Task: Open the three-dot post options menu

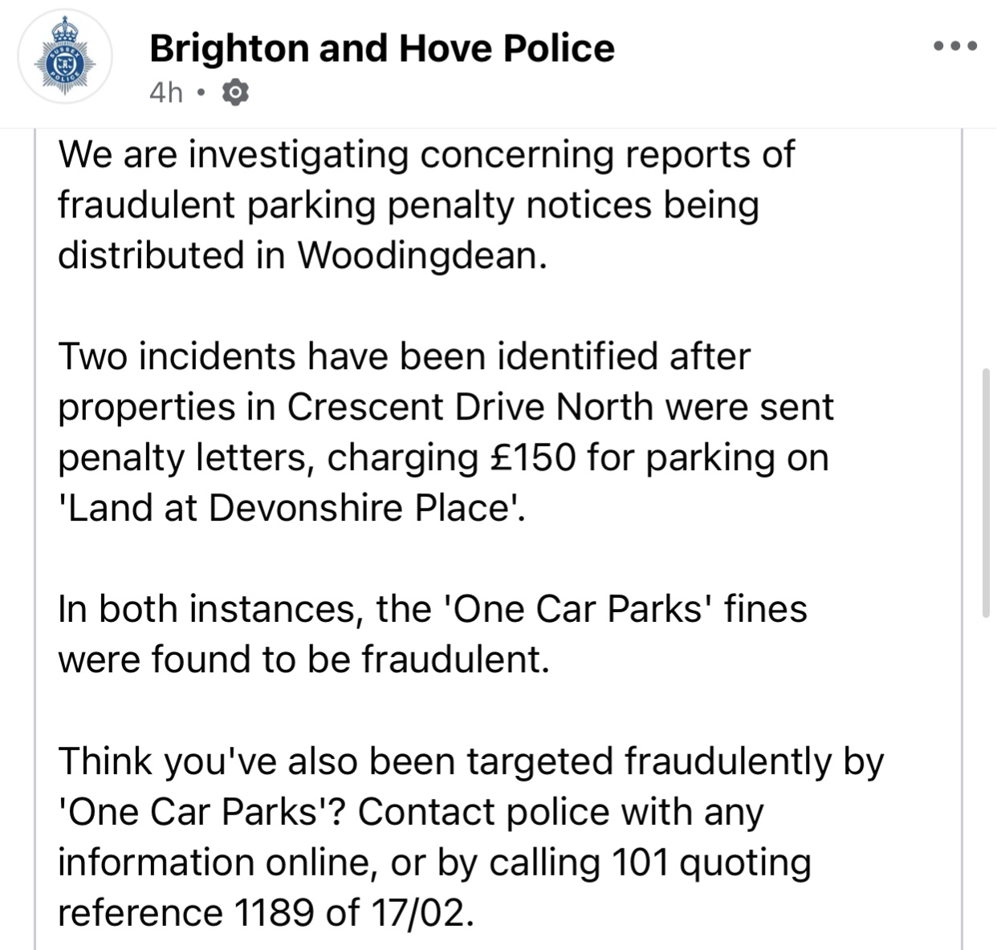Action: point(955,46)
